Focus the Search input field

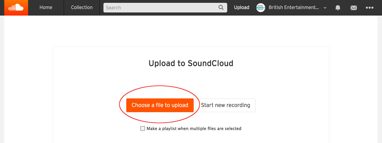(160, 8)
